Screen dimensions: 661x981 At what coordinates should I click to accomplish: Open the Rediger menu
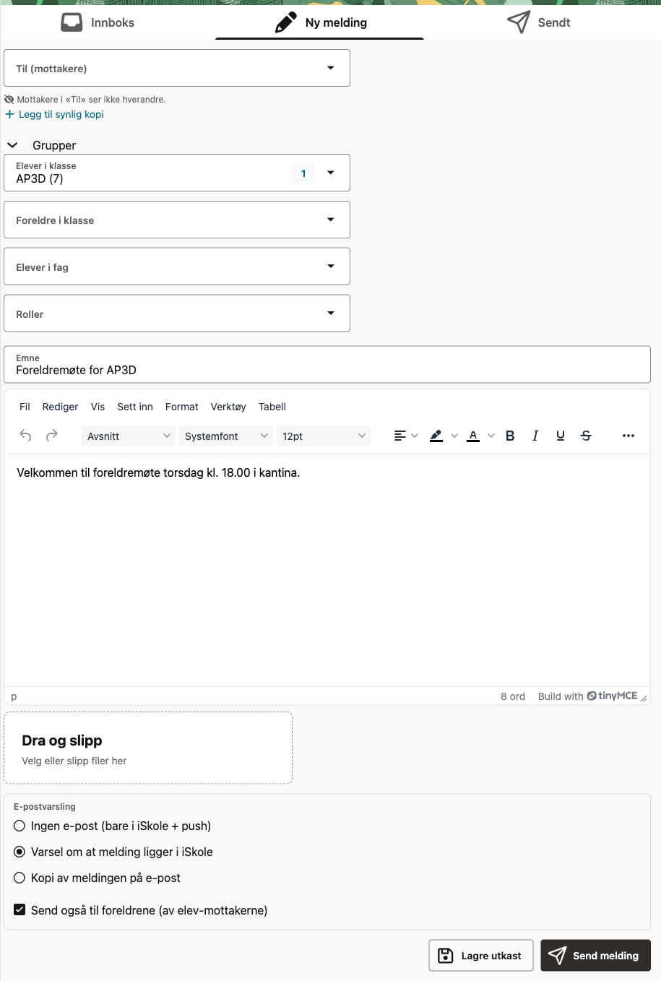(x=60, y=407)
